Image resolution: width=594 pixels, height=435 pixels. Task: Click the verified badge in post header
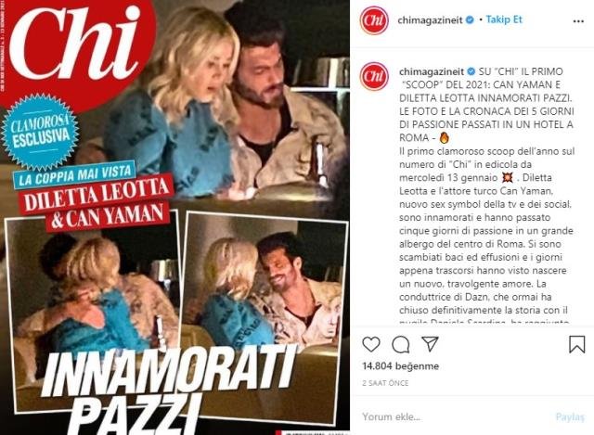pyautogui.click(x=470, y=20)
